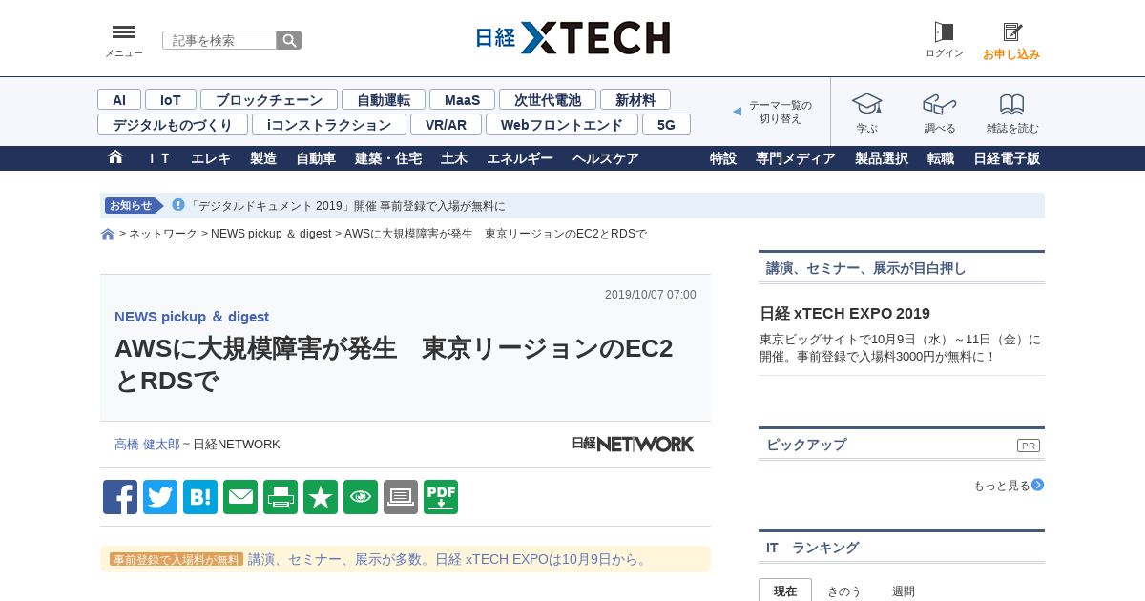Click the gray reader view icon
The width and height of the screenshot is (1145, 601).
point(401,497)
